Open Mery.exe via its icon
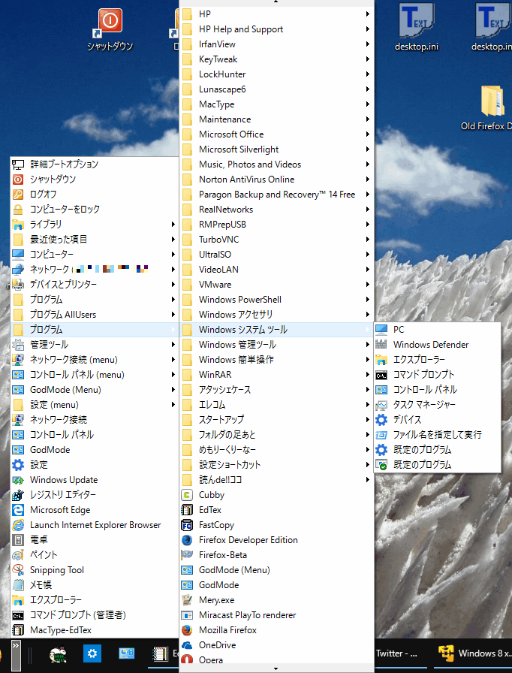This screenshot has height=673, width=512. click(187, 600)
